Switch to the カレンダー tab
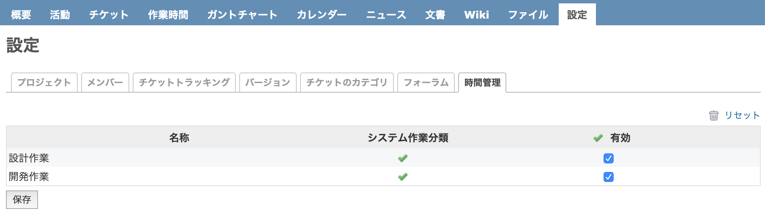Screen dimensions: 765x214 [x=322, y=15]
